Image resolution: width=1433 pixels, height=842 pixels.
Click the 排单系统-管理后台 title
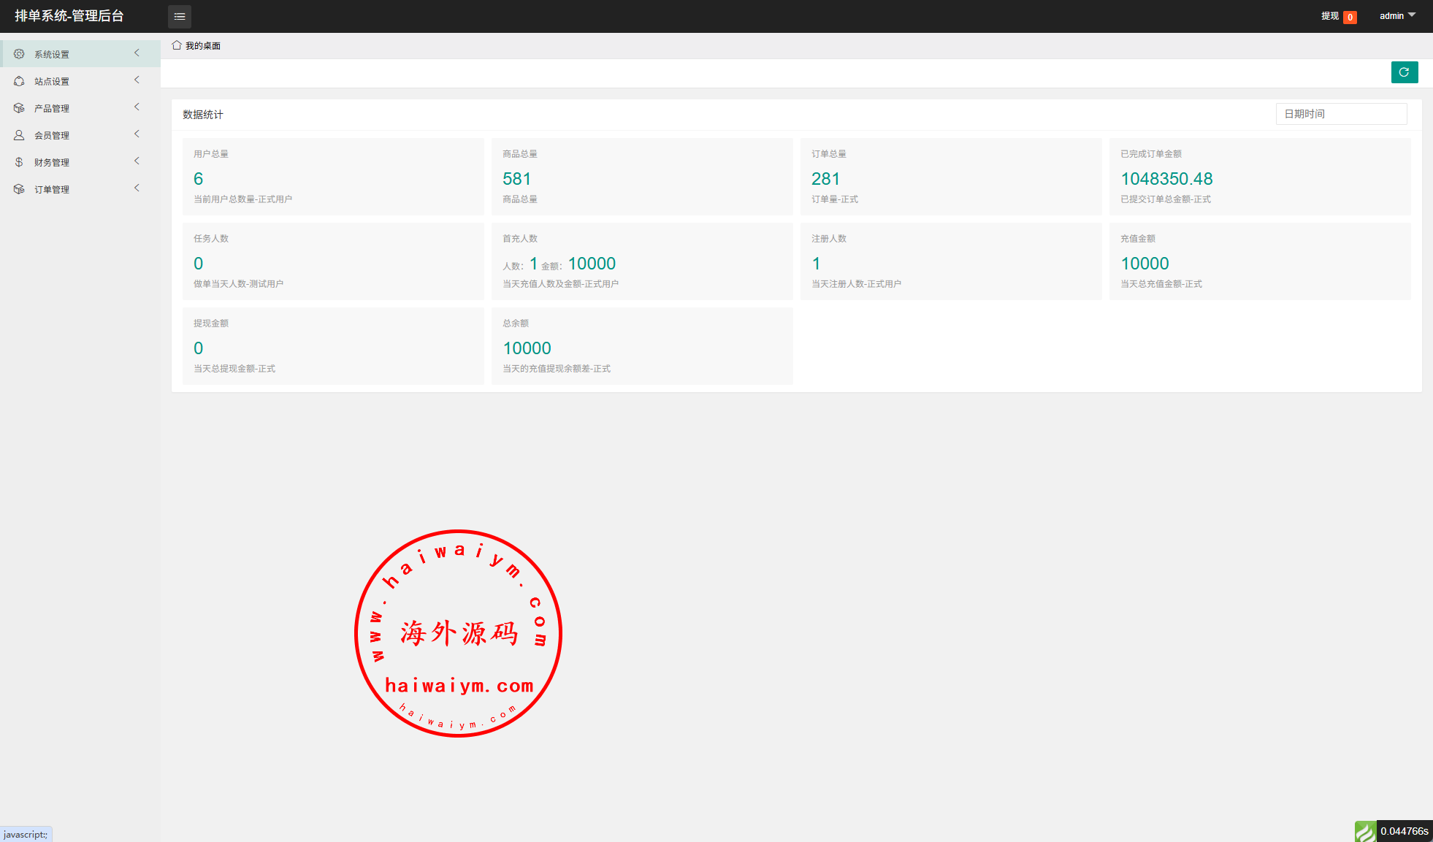pos(69,16)
